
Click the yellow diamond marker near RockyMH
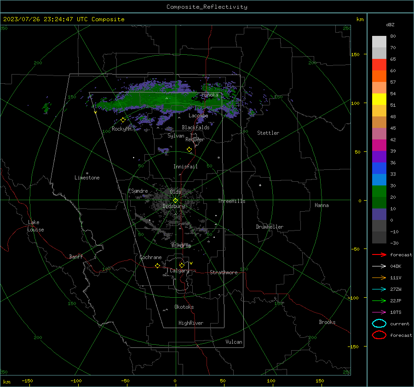pos(123,120)
